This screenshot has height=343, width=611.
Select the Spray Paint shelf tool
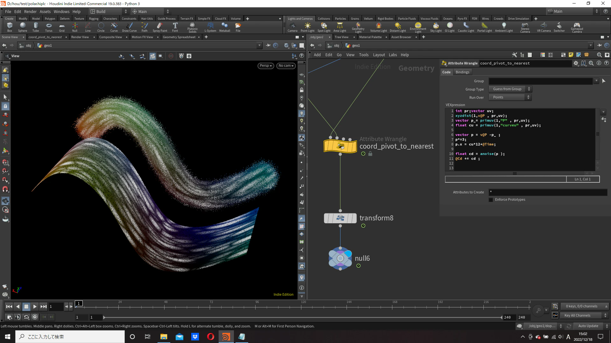160,27
